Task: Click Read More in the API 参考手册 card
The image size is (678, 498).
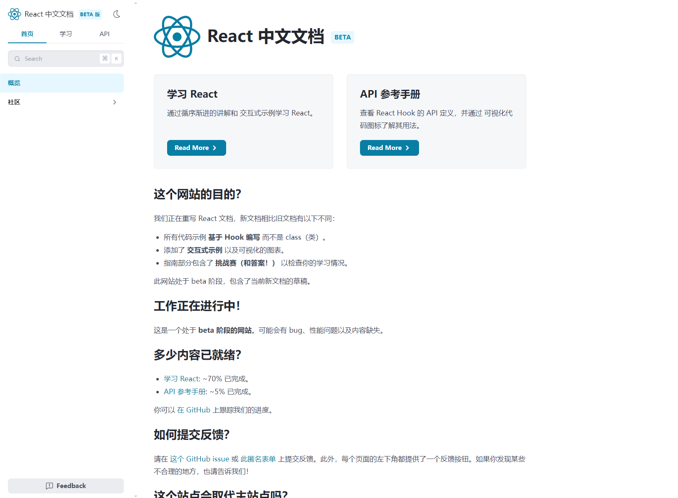Action: click(390, 148)
